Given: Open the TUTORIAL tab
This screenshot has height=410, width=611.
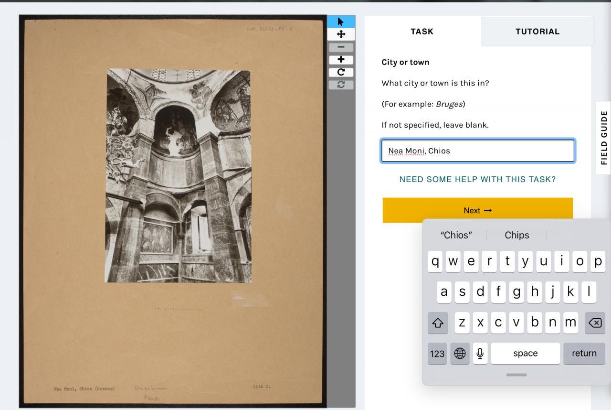Looking at the screenshot, I should (x=537, y=32).
